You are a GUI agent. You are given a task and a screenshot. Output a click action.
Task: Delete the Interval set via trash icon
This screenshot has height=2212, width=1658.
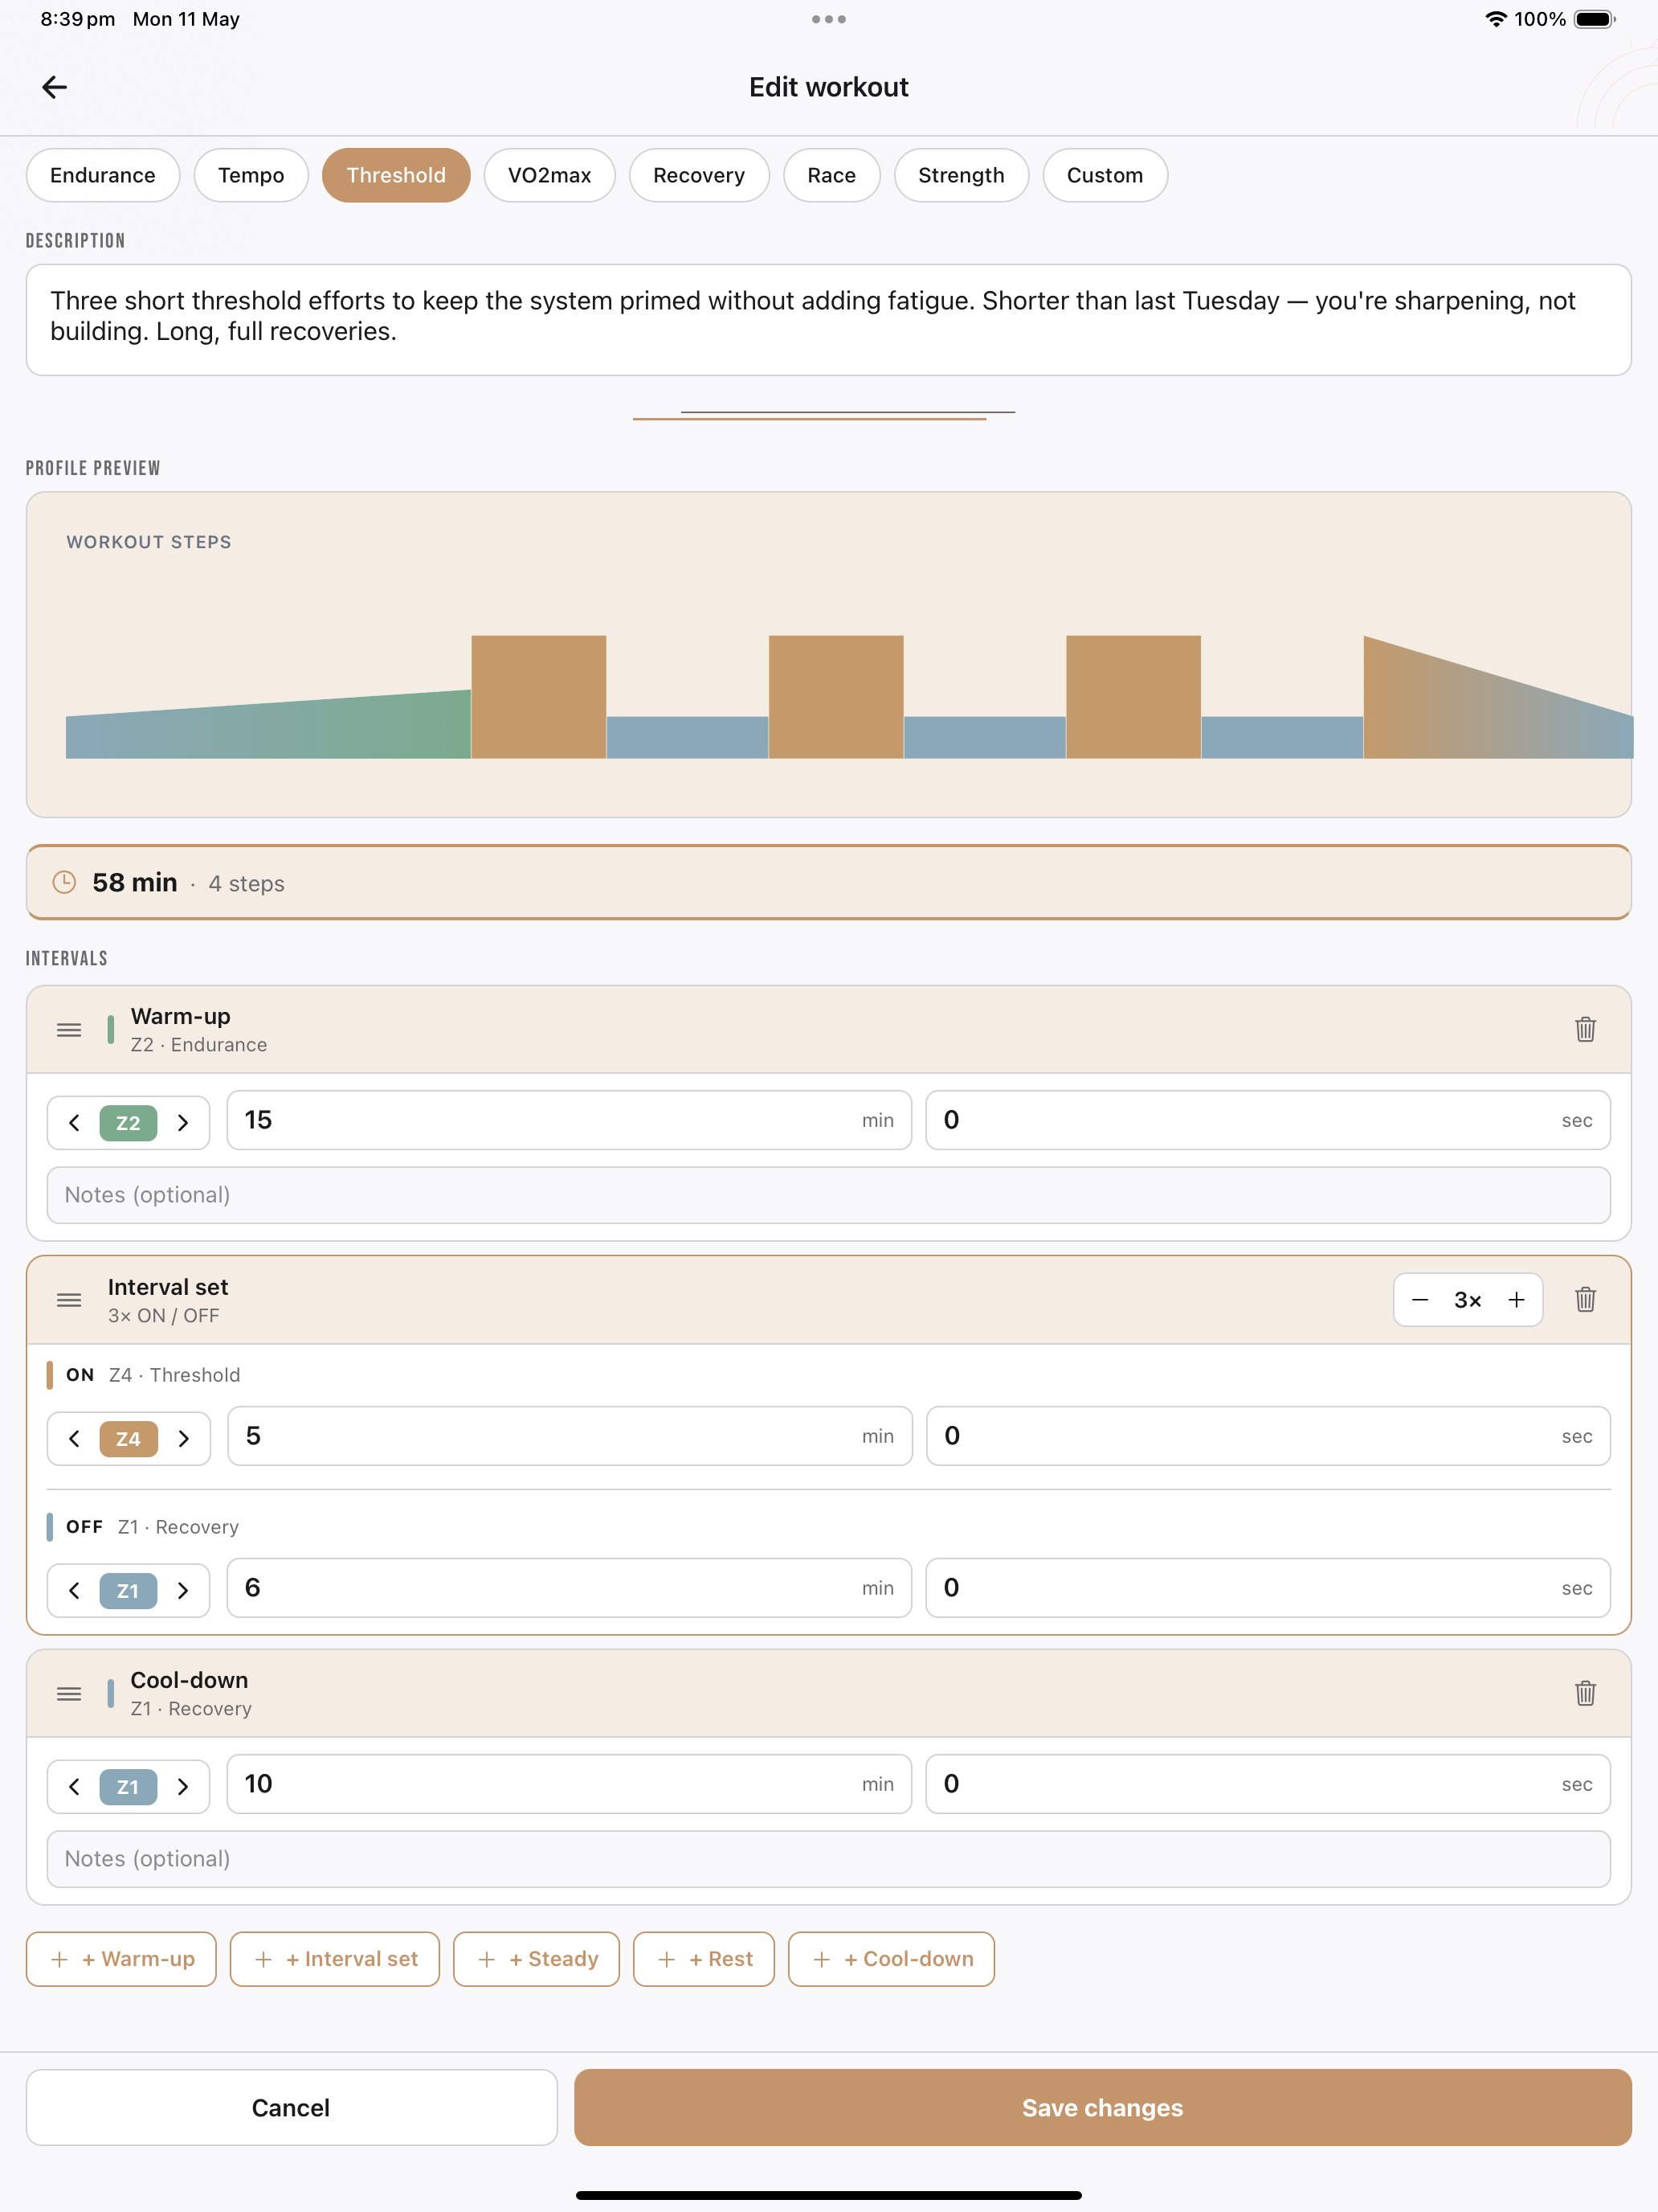(1585, 1299)
